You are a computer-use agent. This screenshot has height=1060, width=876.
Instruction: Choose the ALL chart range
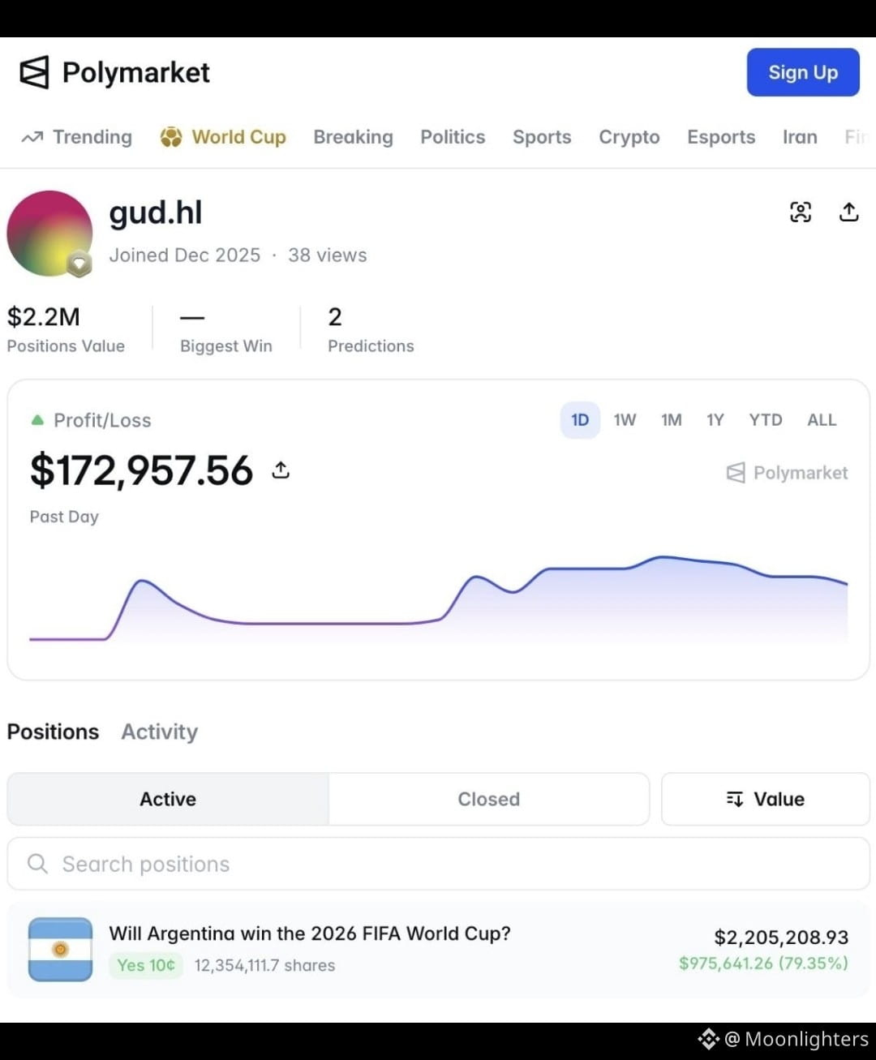tap(822, 420)
